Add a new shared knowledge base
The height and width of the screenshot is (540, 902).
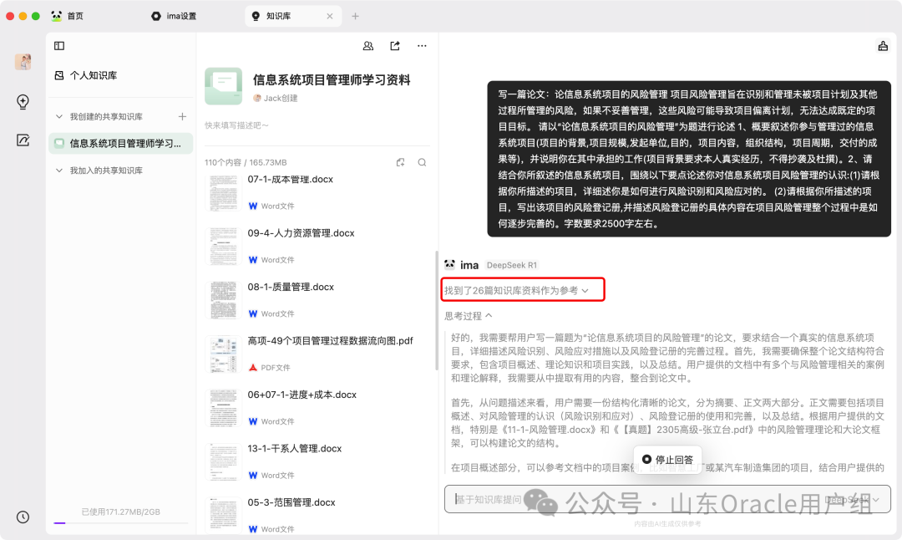coord(182,116)
